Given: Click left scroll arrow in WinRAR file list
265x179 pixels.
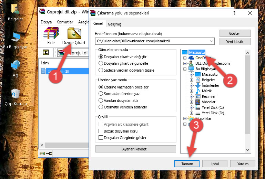Looking at the screenshot, I should pos(42,145).
